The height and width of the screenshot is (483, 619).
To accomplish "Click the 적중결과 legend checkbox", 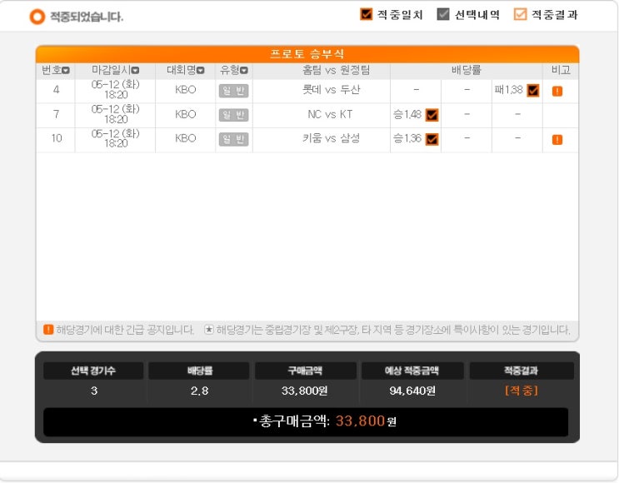I will pyautogui.click(x=520, y=14).
